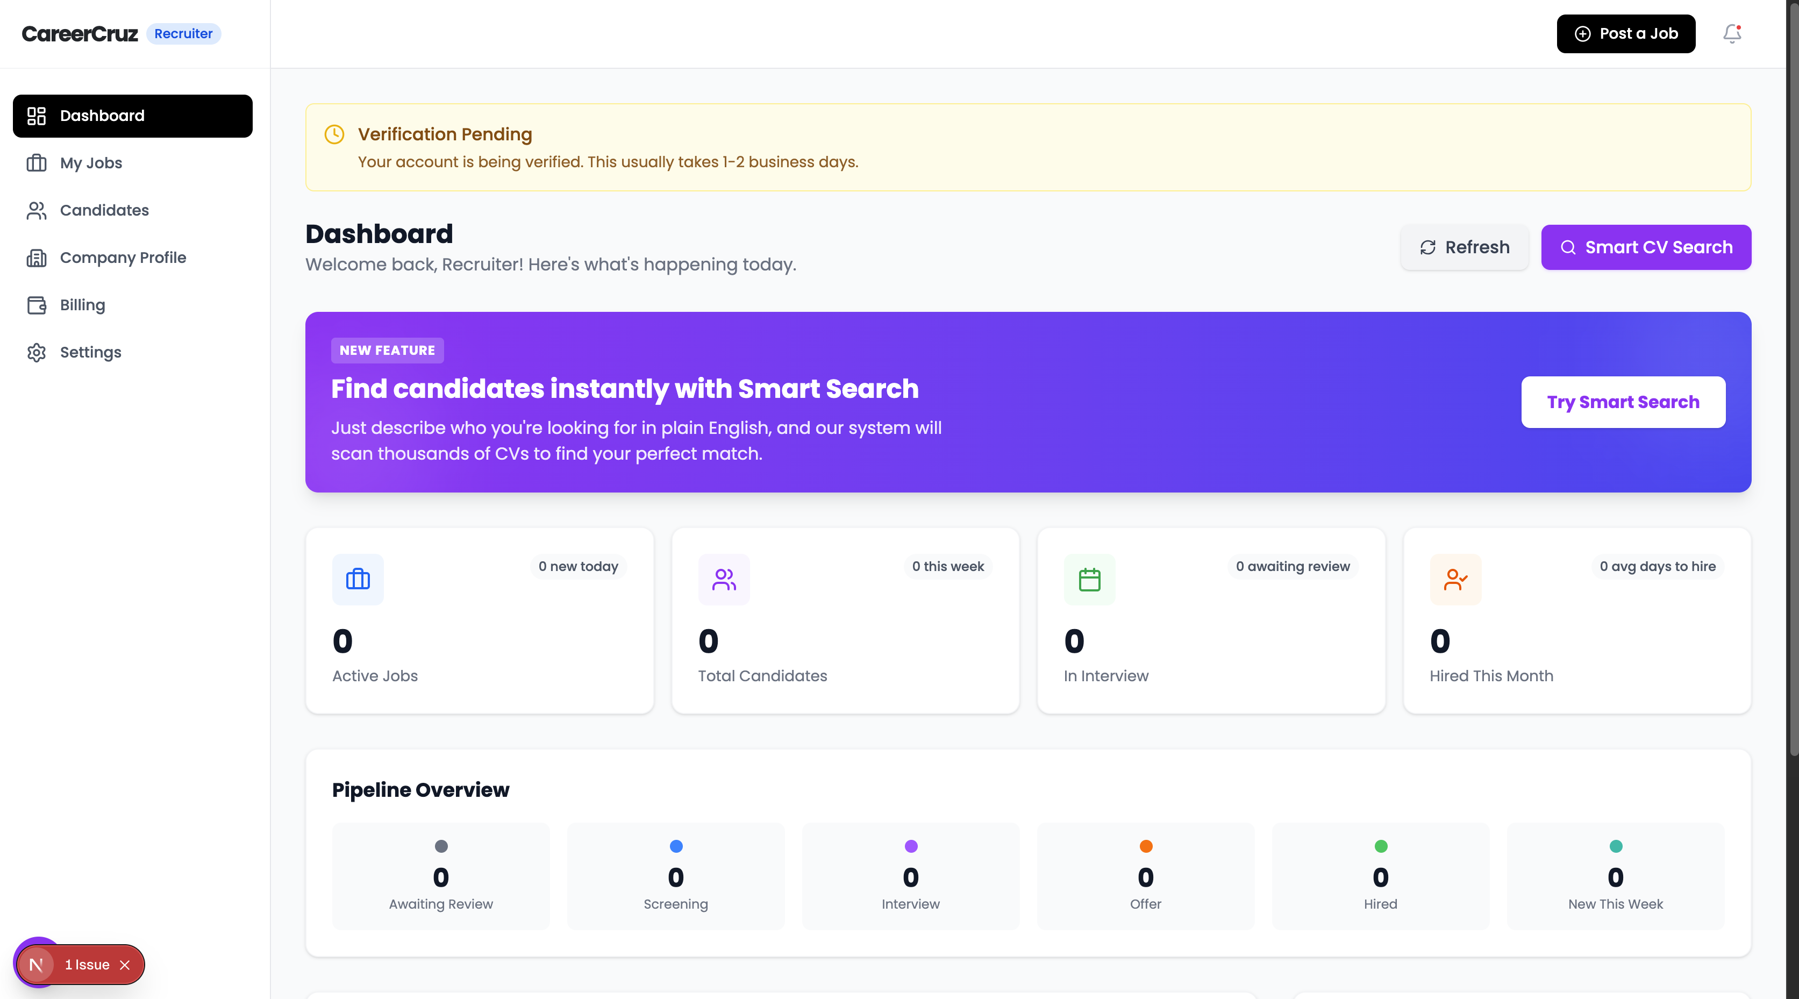
Task: Open the Billing section
Action: (133, 305)
